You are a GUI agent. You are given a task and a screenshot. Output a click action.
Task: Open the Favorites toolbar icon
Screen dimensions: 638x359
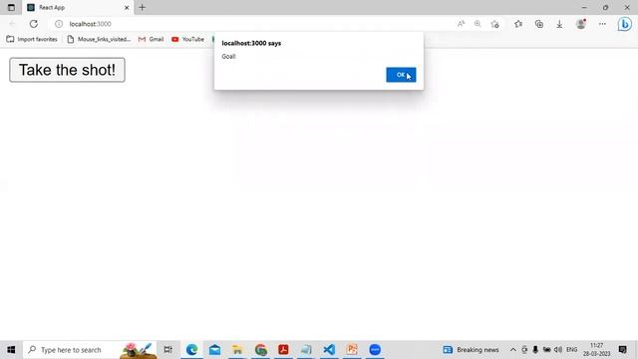(x=518, y=24)
